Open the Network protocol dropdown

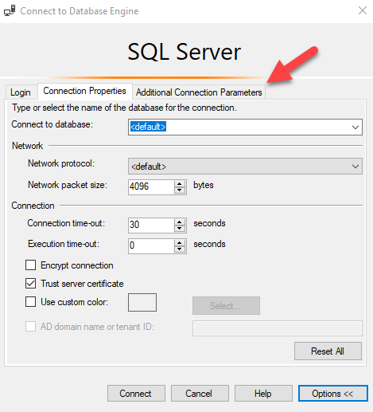tap(245, 167)
